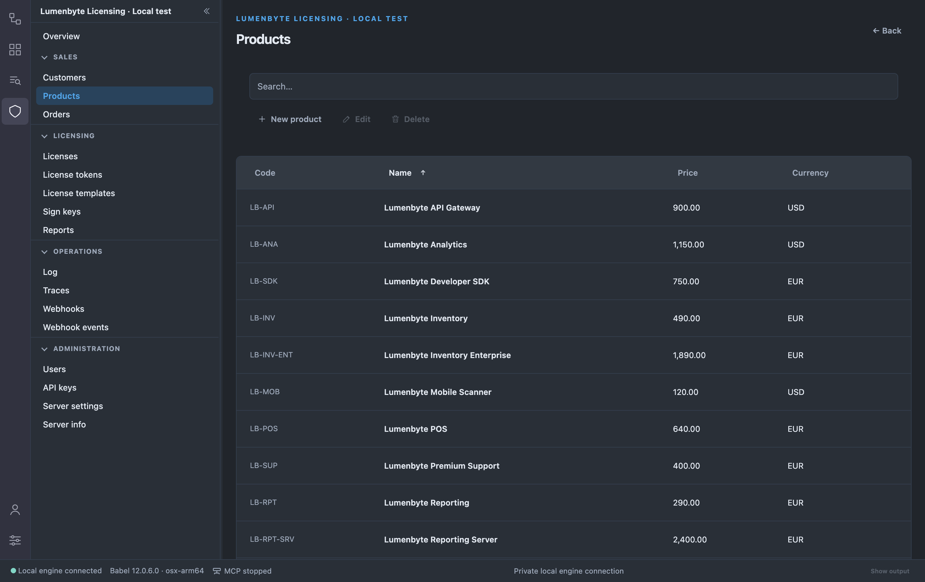Sort by the Price column header
Viewport: 925px width, 582px height.
[687, 173]
